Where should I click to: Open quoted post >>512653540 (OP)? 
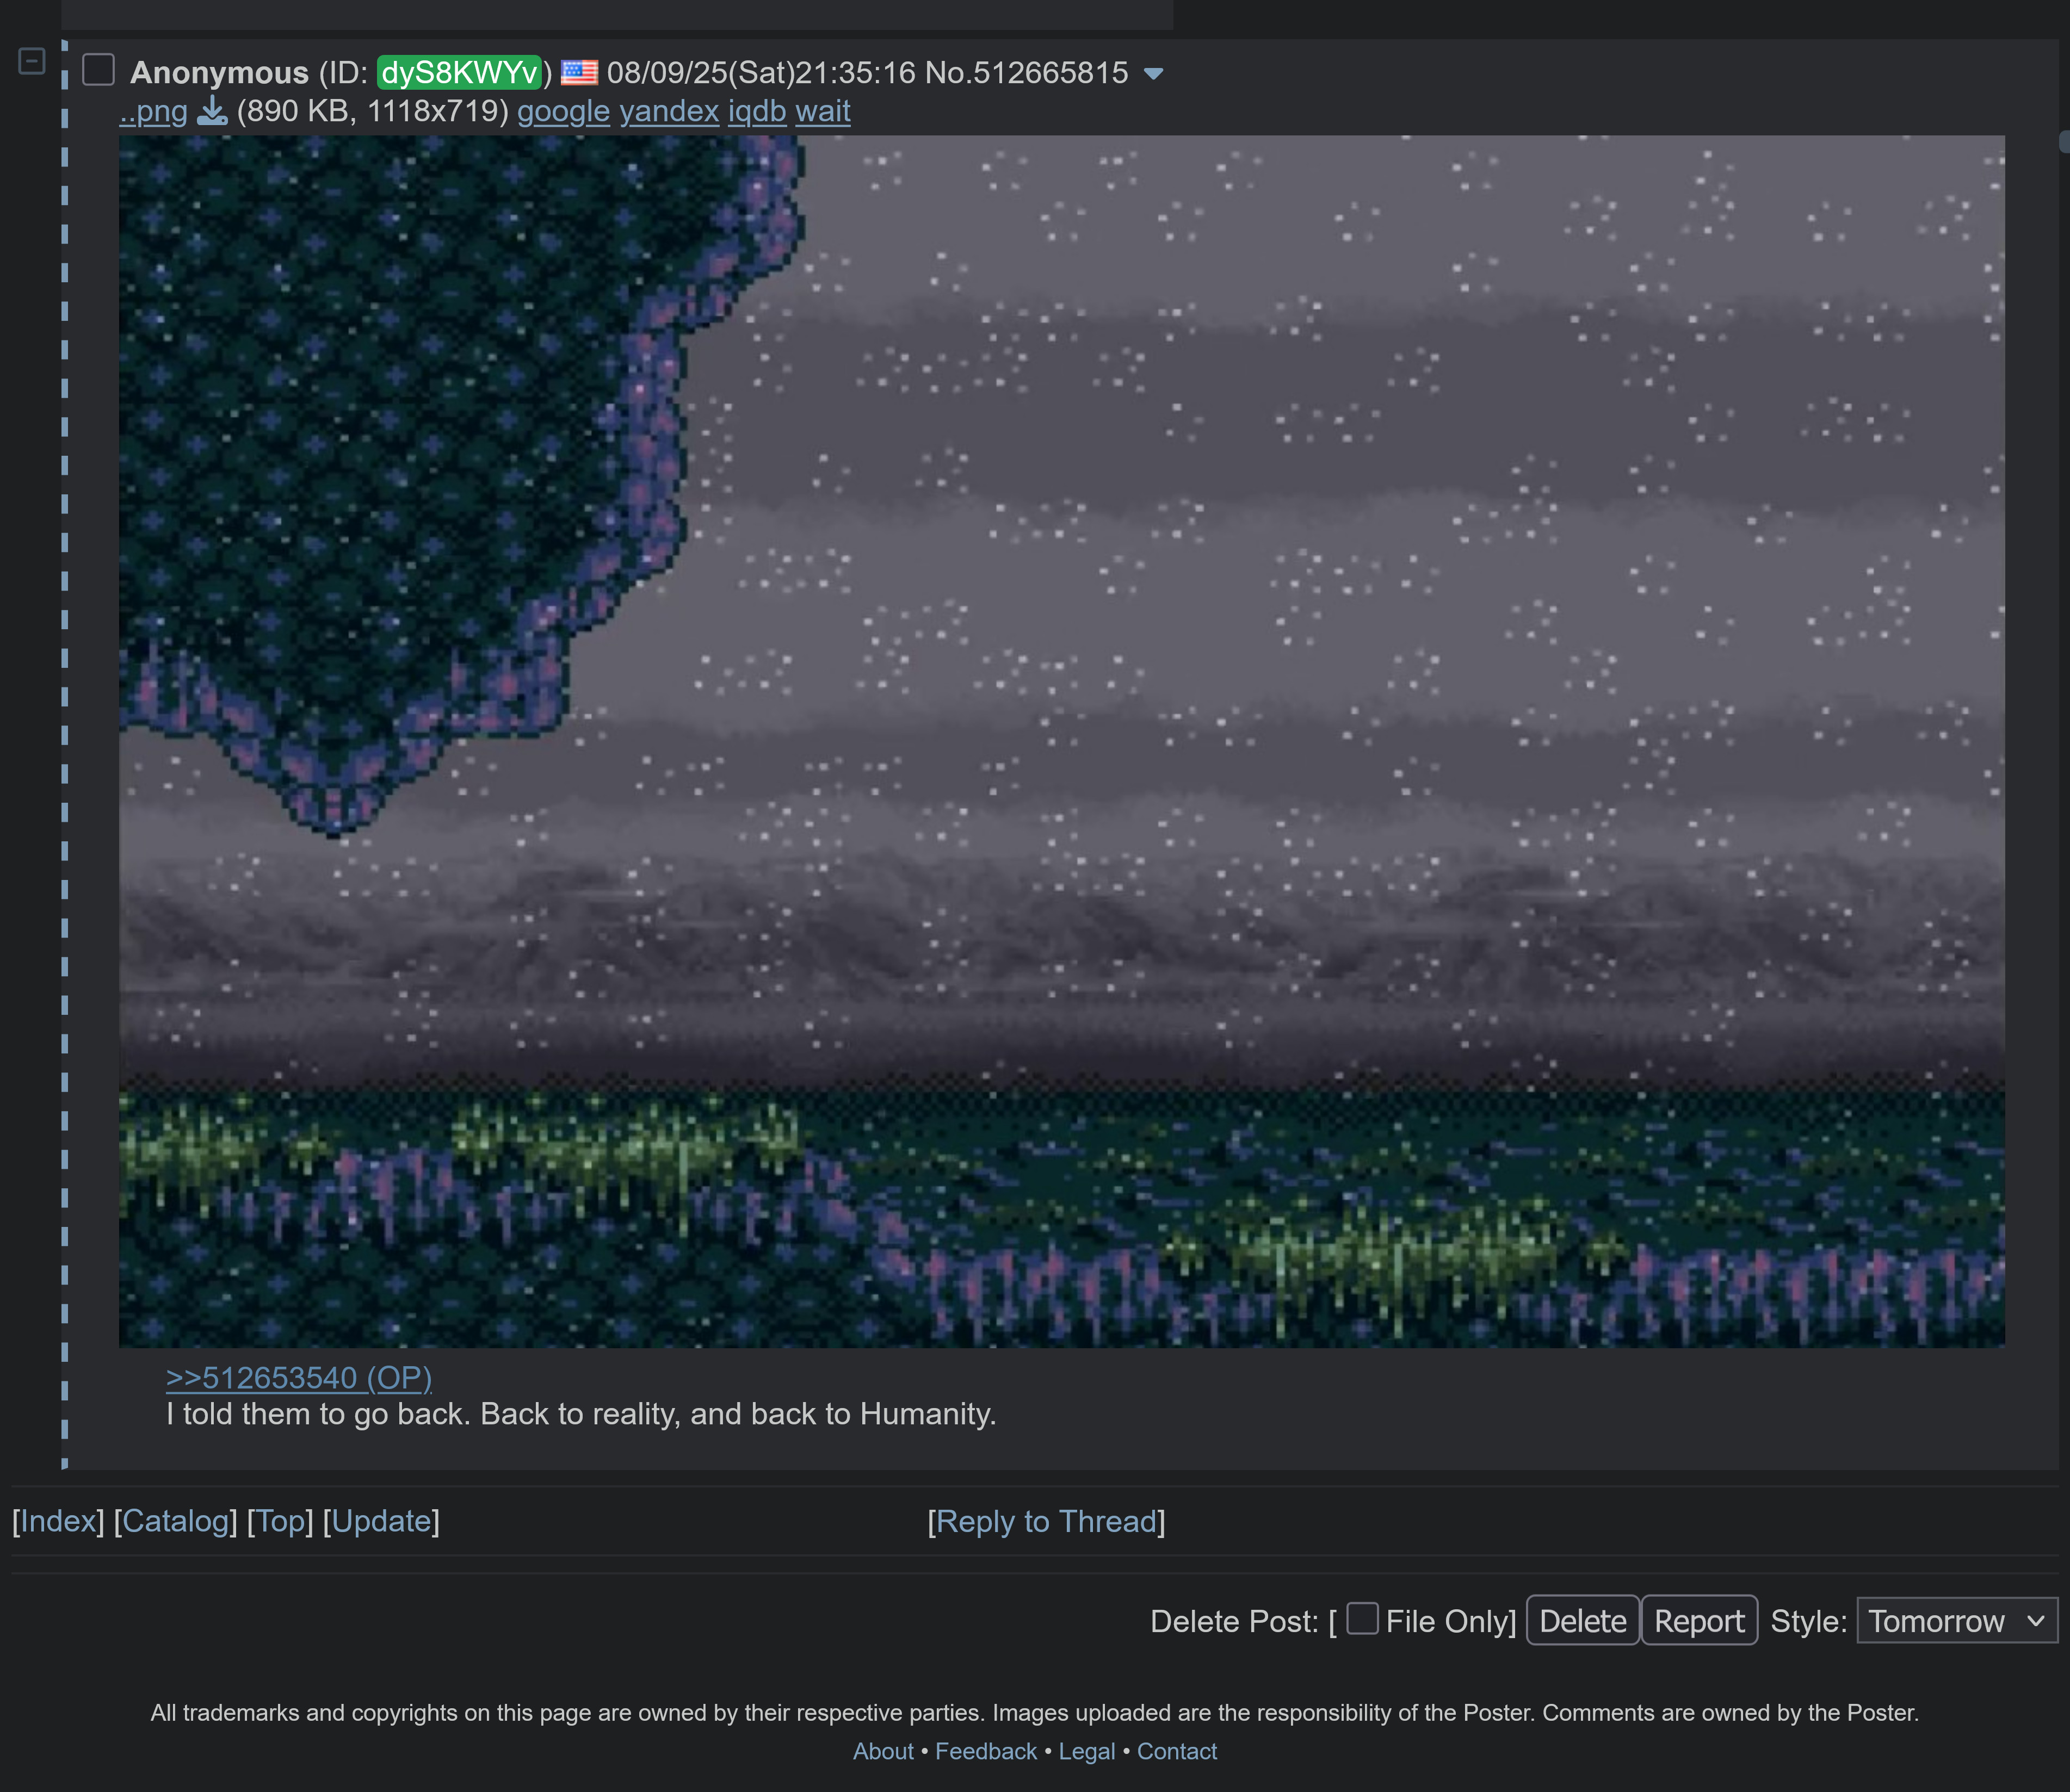pos(298,1378)
